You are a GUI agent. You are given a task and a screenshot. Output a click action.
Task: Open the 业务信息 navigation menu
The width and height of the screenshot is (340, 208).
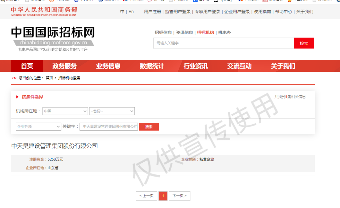point(108,66)
